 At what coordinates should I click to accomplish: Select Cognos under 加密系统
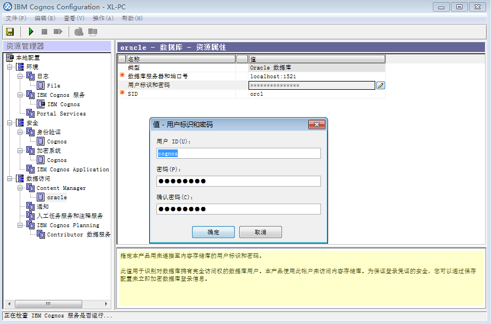(57, 160)
